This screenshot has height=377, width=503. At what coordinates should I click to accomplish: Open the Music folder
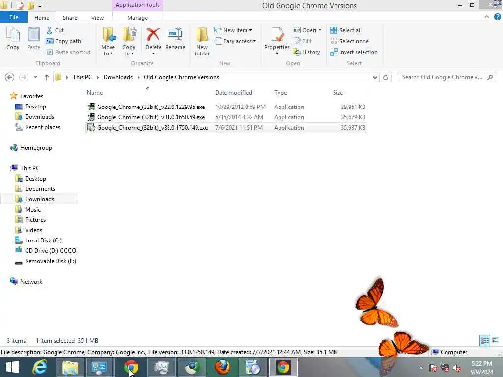click(33, 209)
